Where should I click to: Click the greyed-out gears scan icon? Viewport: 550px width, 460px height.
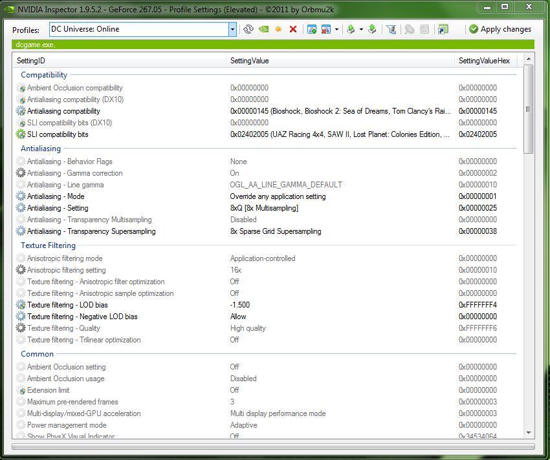[410, 29]
